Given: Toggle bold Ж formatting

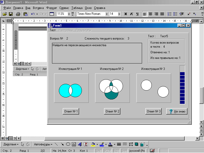Looking at the screenshot, I should [125, 14].
